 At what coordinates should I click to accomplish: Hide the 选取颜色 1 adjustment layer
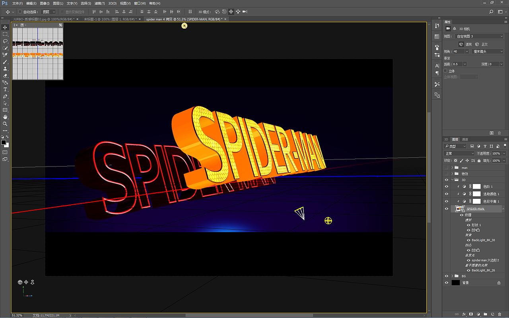point(447,194)
